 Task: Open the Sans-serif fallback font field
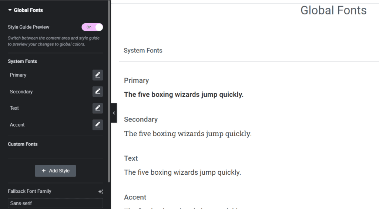tap(56, 203)
